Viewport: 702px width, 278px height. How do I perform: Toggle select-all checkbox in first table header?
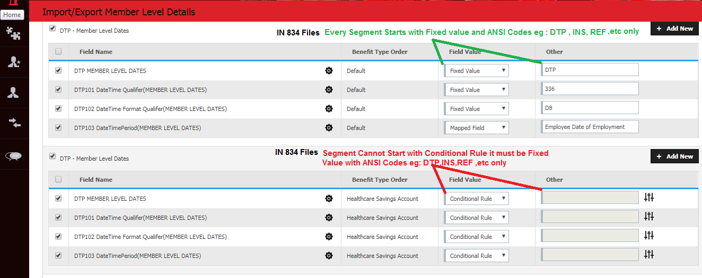tap(58, 51)
